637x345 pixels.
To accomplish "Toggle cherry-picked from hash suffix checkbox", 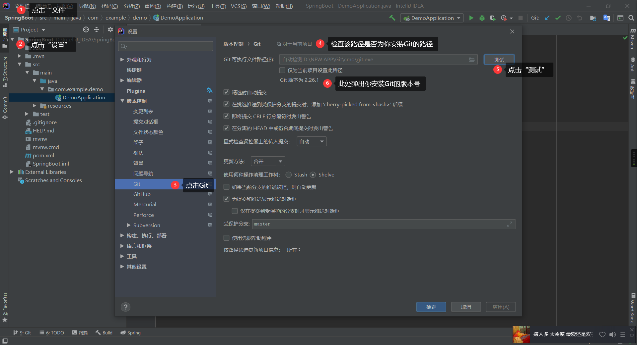I will pyautogui.click(x=226, y=104).
